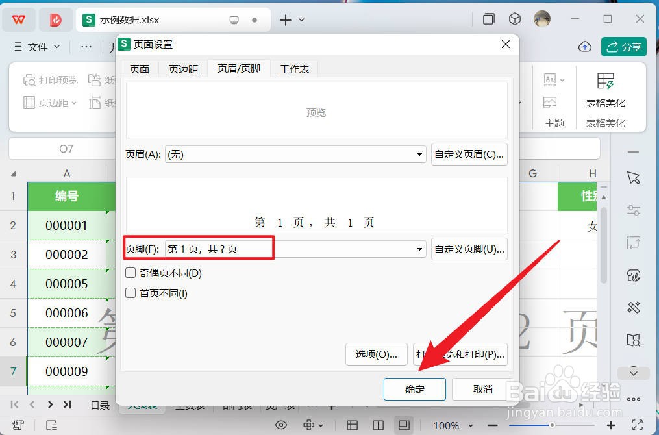The width and height of the screenshot is (659, 435).
Task: Enable 首页不同 checkbox
Action: pyautogui.click(x=130, y=292)
